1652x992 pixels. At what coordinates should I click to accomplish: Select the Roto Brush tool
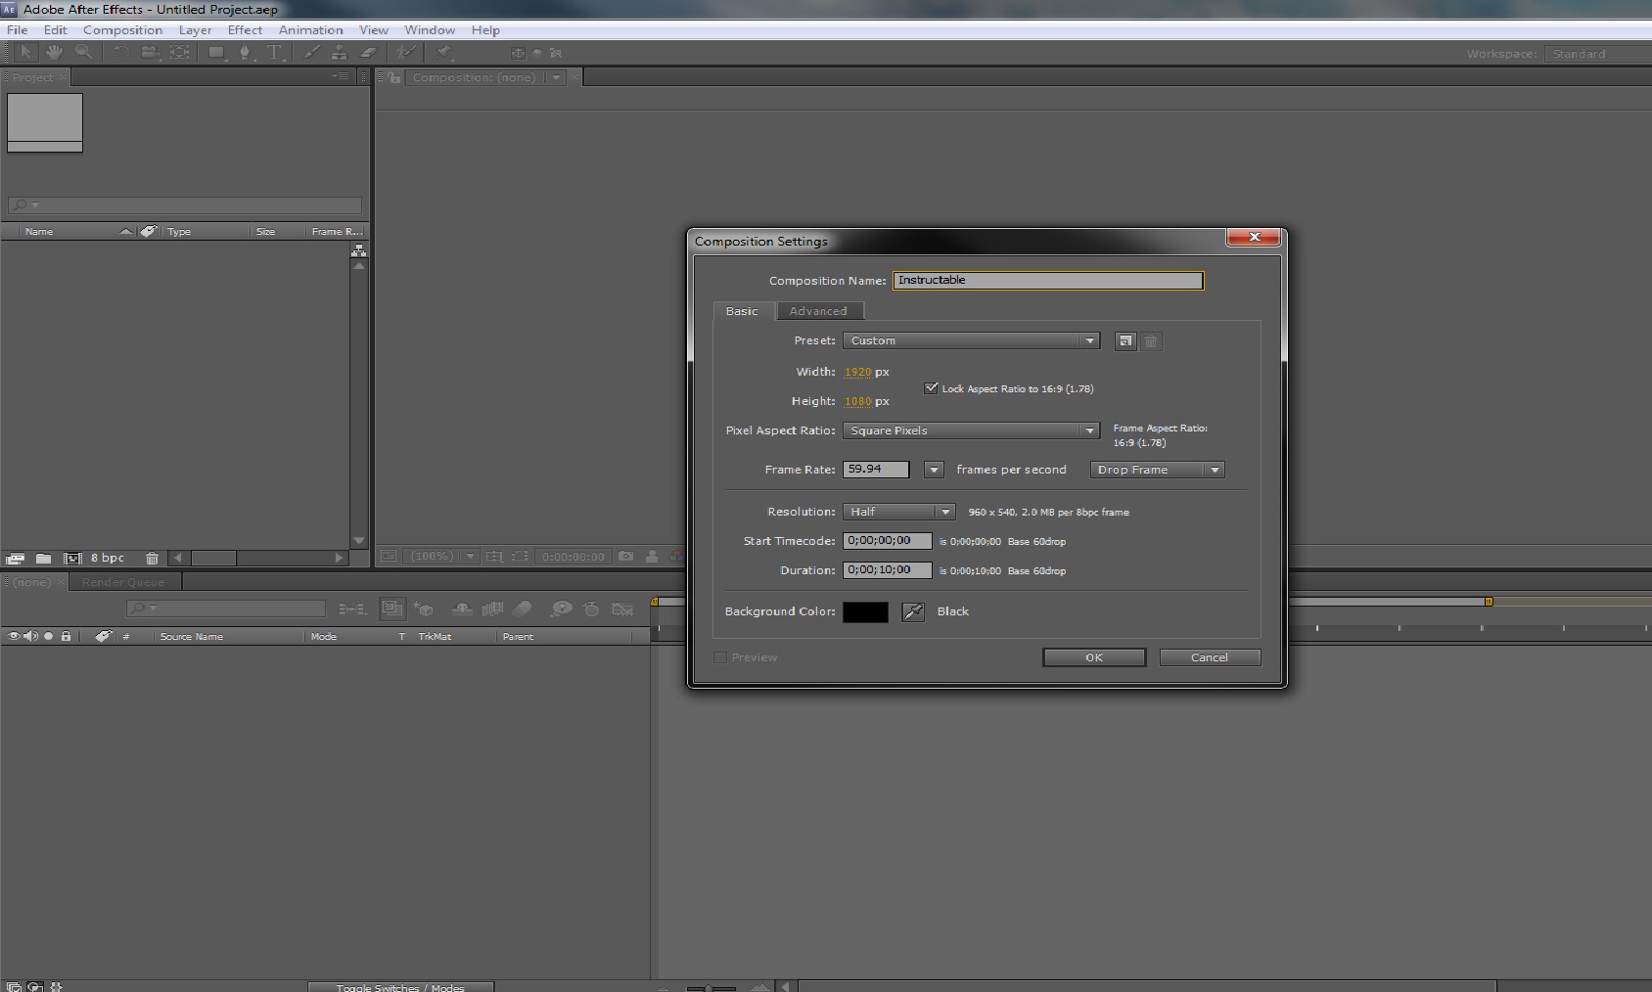405,53
